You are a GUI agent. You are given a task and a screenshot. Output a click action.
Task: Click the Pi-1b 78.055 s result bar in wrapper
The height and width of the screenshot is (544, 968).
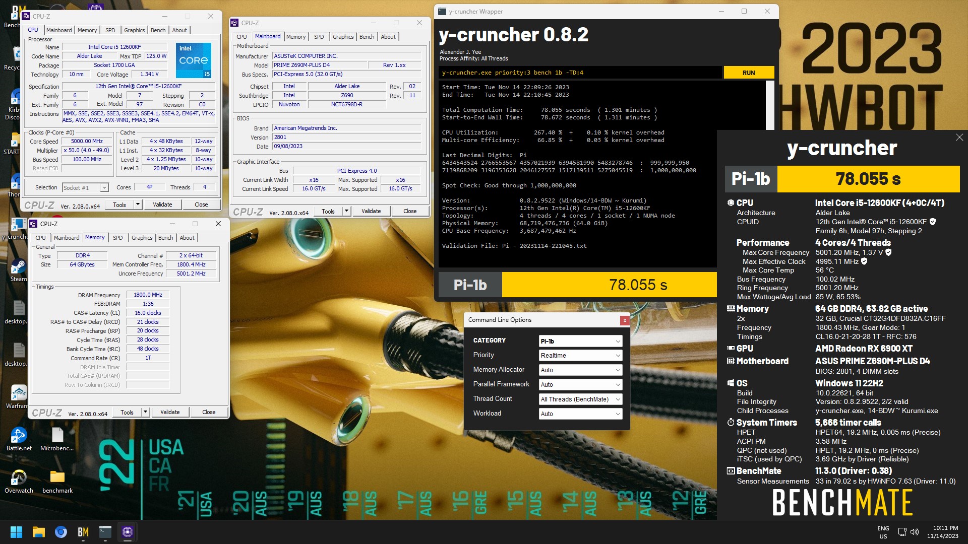578,285
